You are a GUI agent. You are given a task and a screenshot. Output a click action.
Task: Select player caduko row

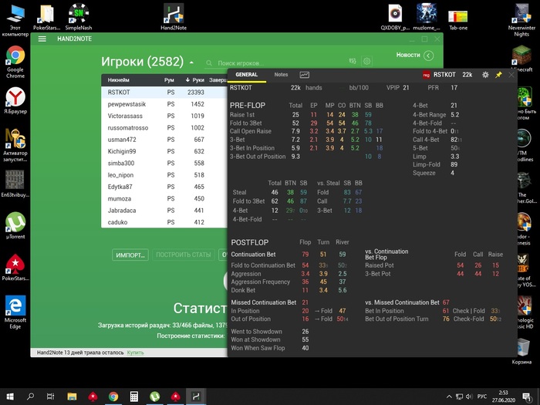(164, 222)
